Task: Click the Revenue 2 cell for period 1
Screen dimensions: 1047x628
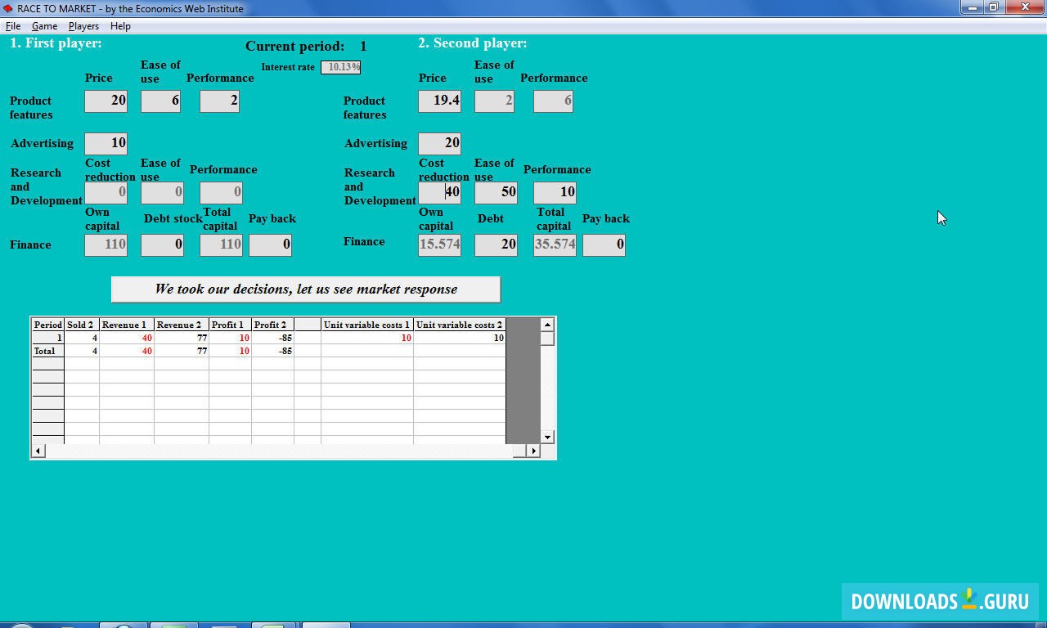Action: (x=182, y=338)
